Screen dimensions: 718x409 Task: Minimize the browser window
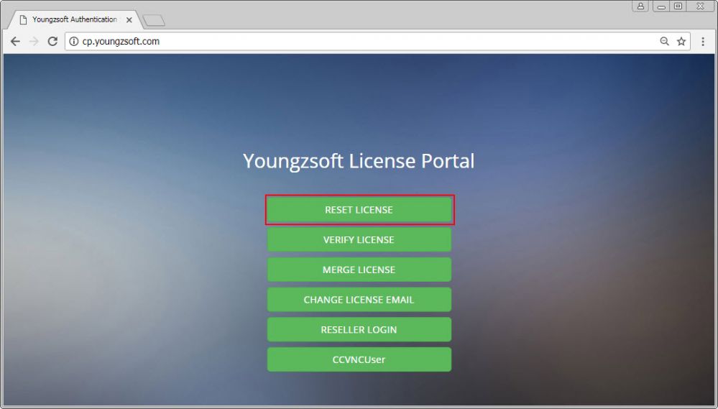pyautogui.click(x=661, y=6)
